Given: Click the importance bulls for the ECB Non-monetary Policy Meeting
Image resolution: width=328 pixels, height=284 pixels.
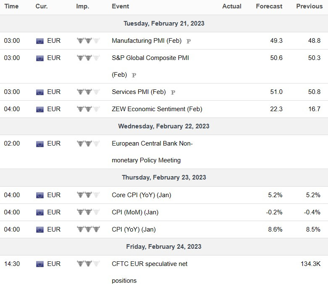Looking at the screenshot, I should tap(89, 143).
